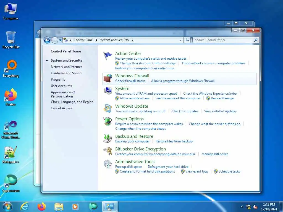Click Restore your computer to an earlier time

coord(145,68)
